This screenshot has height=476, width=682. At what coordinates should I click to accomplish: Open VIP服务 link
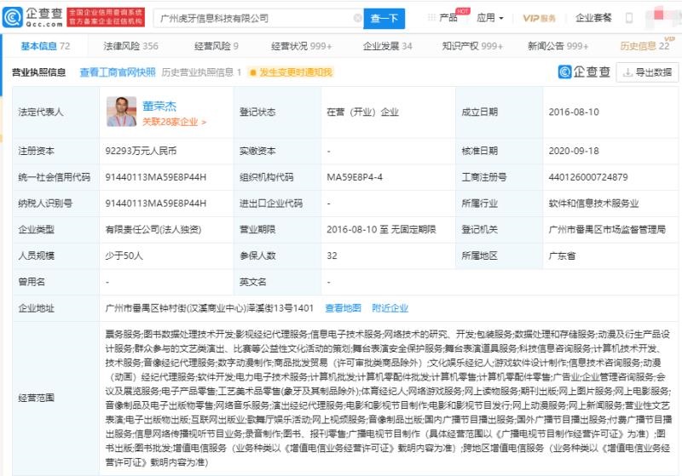[x=539, y=18]
